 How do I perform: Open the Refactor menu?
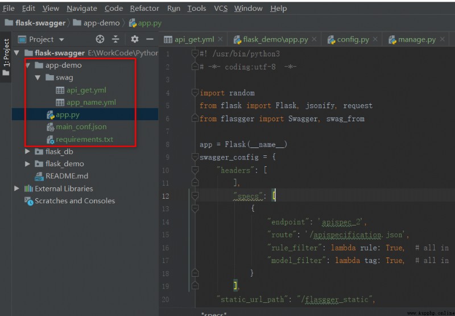pyautogui.click(x=144, y=9)
